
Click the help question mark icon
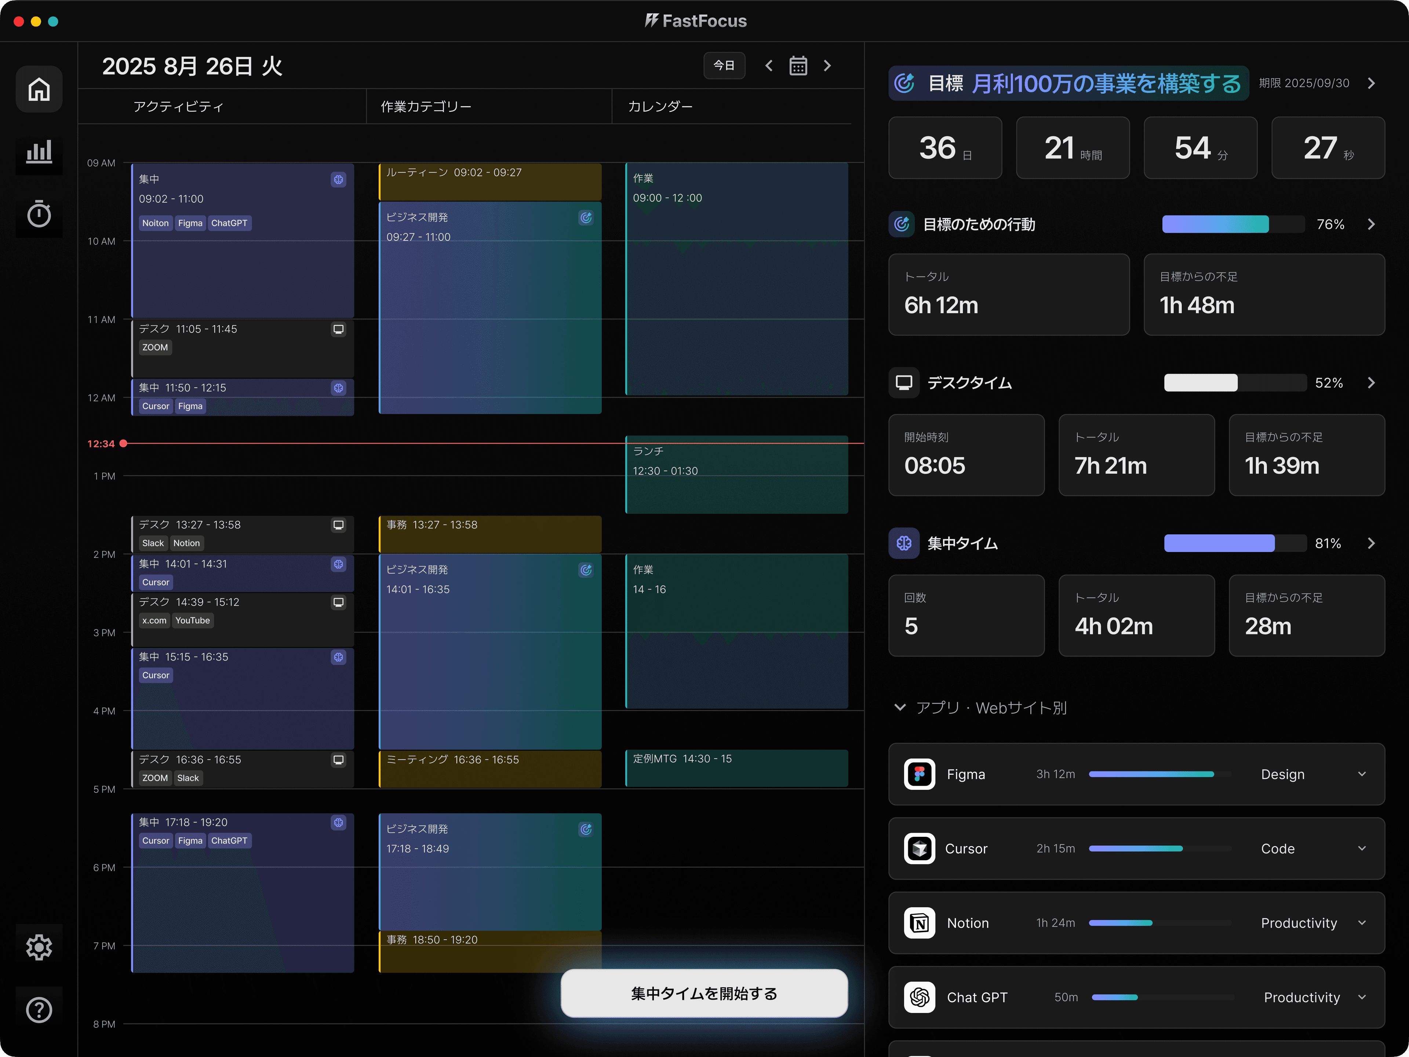(x=39, y=1009)
